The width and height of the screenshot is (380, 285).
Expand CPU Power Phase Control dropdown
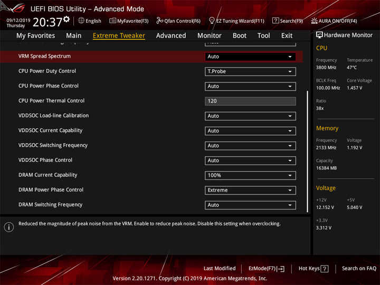(250, 86)
